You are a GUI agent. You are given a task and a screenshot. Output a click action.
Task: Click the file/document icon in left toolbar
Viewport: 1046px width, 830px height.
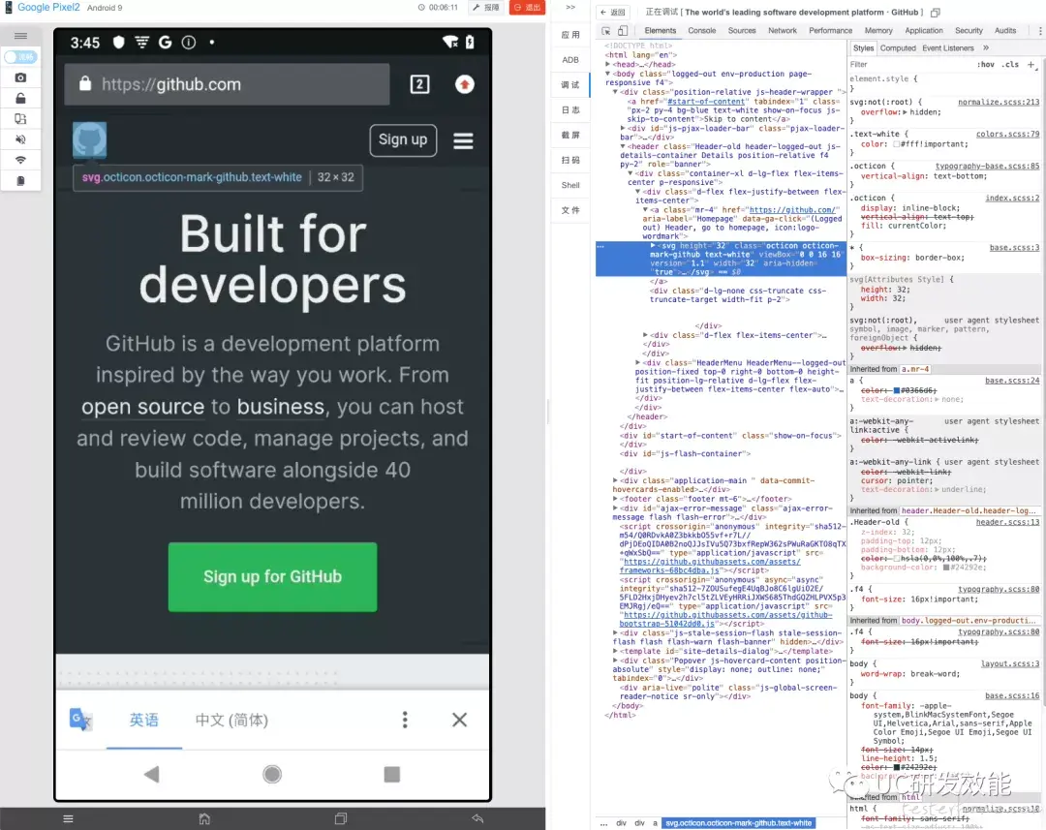tap(20, 181)
